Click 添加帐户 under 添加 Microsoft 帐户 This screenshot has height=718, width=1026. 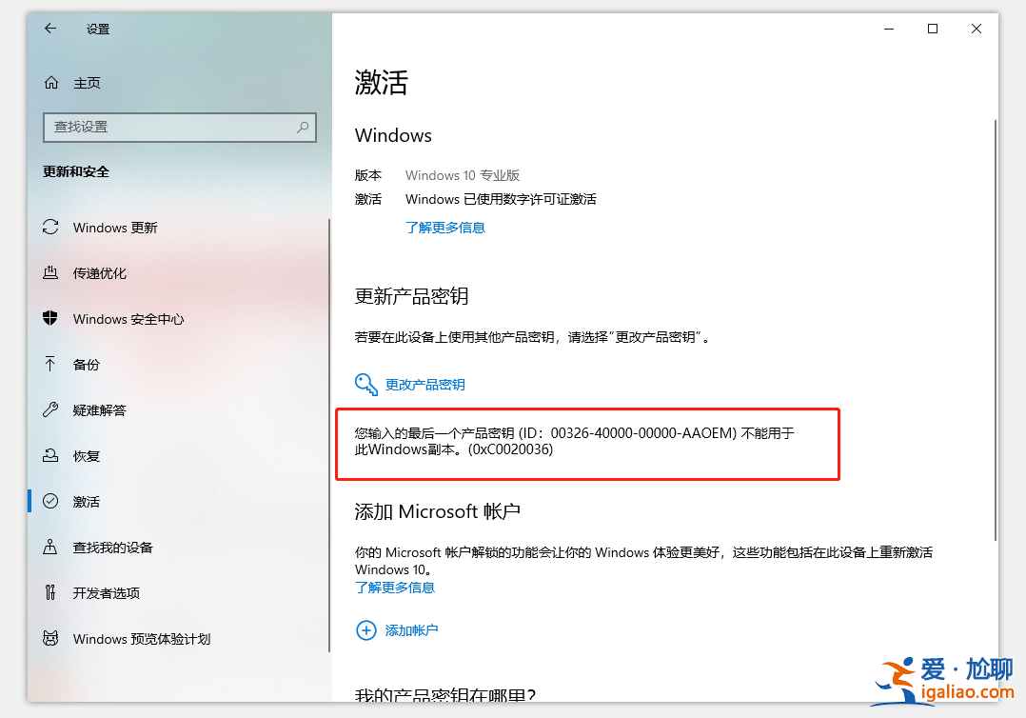click(410, 629)
